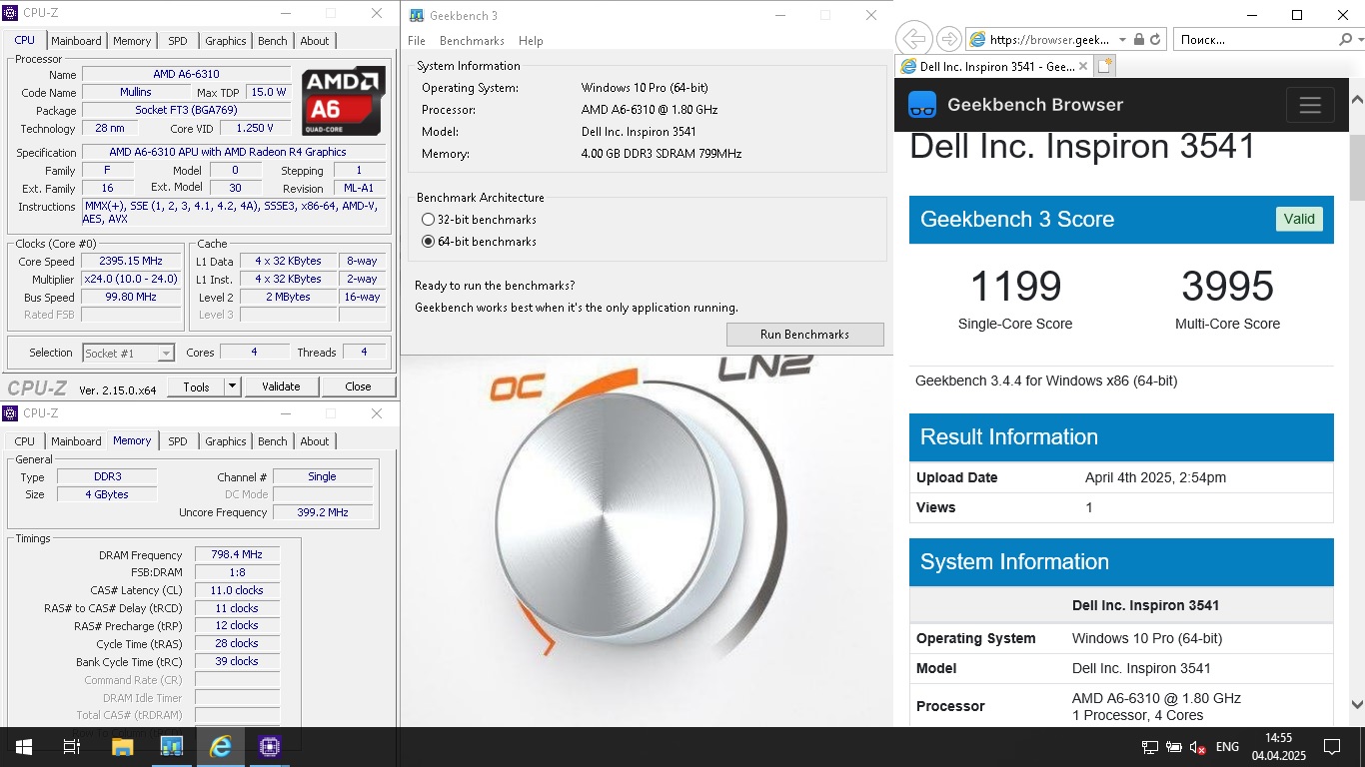Click the AMD A6 processor logo in CPU-Z
The image size is (1365, 767).
[343, 100]
